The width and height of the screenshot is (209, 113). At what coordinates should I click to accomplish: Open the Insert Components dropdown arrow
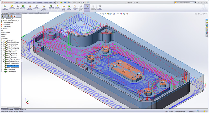[x=12, y=11]
